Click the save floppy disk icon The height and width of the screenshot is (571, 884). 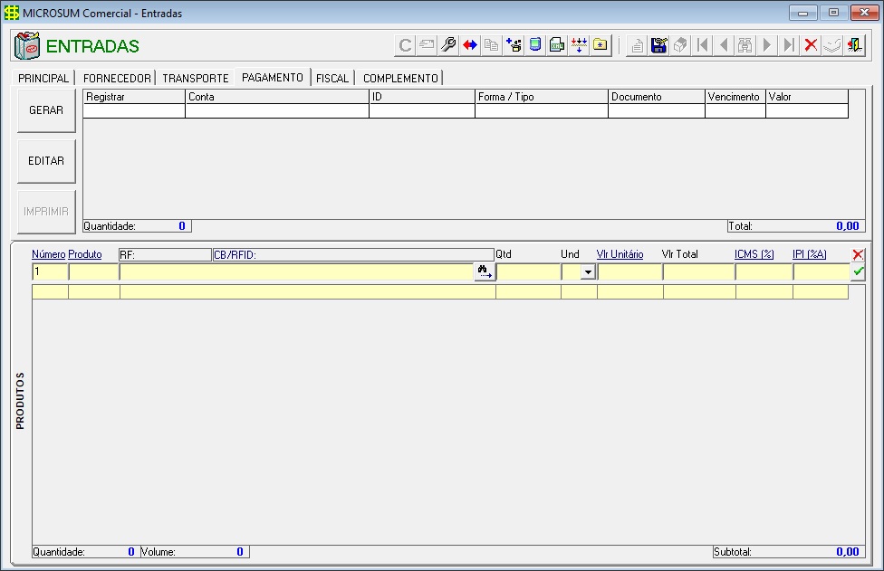(659, 45)
